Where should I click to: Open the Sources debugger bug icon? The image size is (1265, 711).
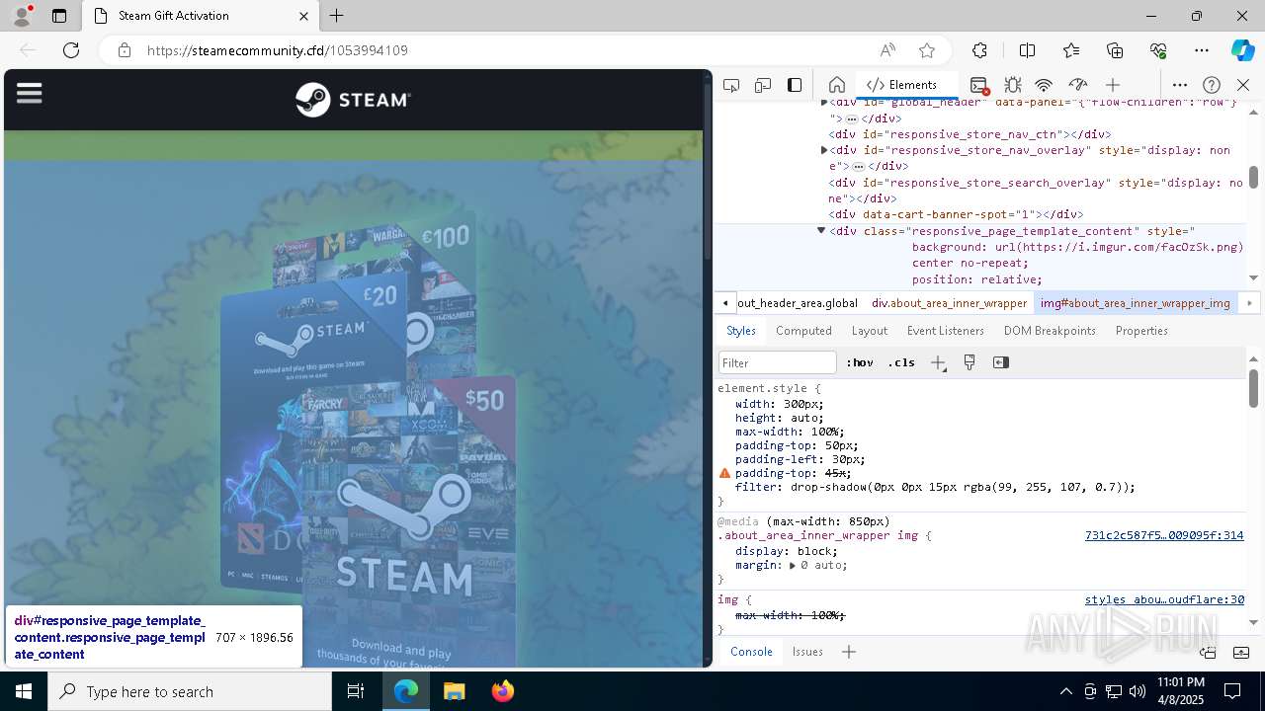(x=1012, y=85)
